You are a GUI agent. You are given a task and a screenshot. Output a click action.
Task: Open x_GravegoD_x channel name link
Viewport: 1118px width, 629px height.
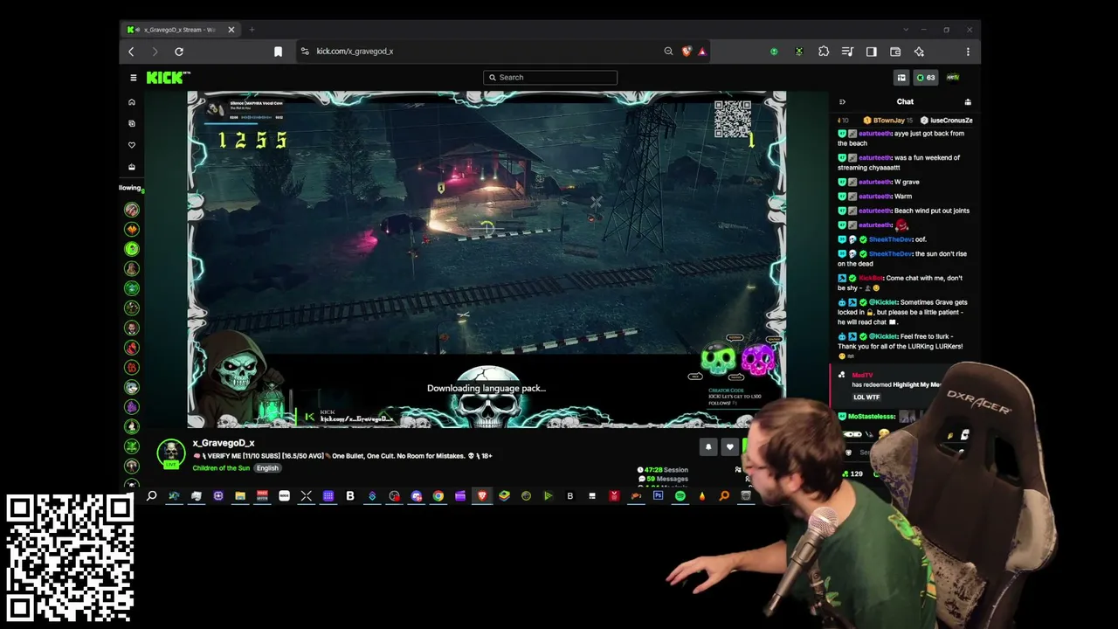point(224,443)
